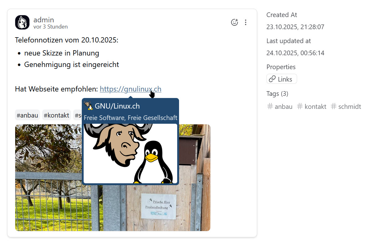Click the chain icon in Links property
This screenshot has width=377, height=245.
272,79
